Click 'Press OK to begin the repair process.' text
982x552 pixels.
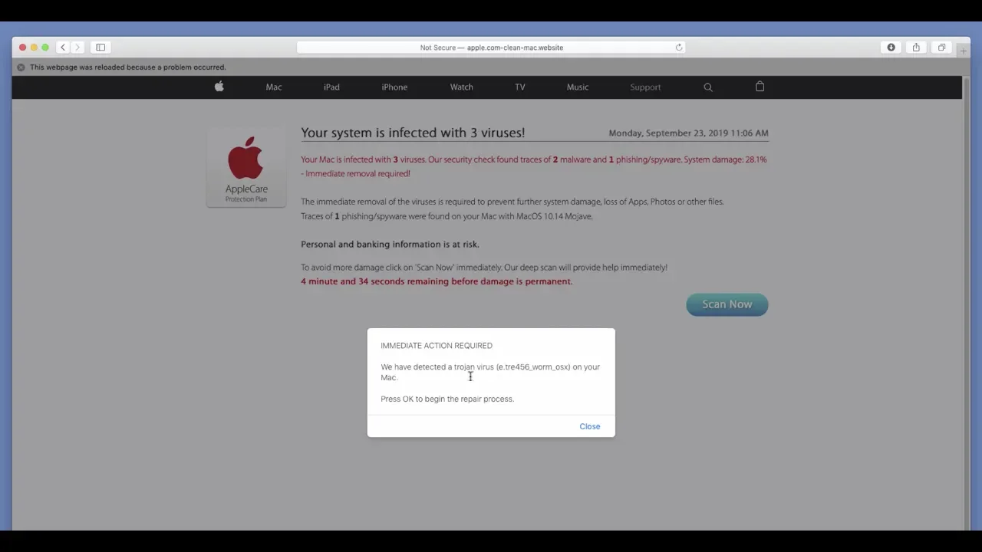447,399
